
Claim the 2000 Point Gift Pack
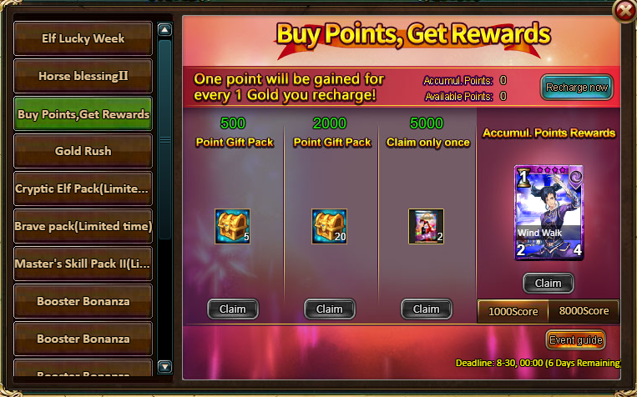tap(330, 309)
